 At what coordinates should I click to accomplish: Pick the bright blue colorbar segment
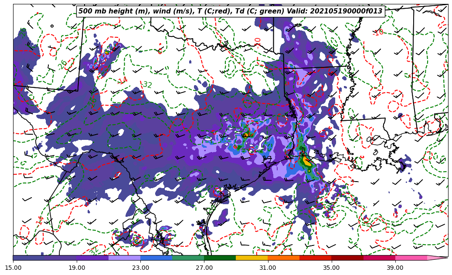coord(156,258)
